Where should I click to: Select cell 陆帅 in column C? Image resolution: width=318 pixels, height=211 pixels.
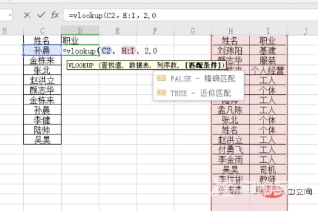(x=42, y=130)
